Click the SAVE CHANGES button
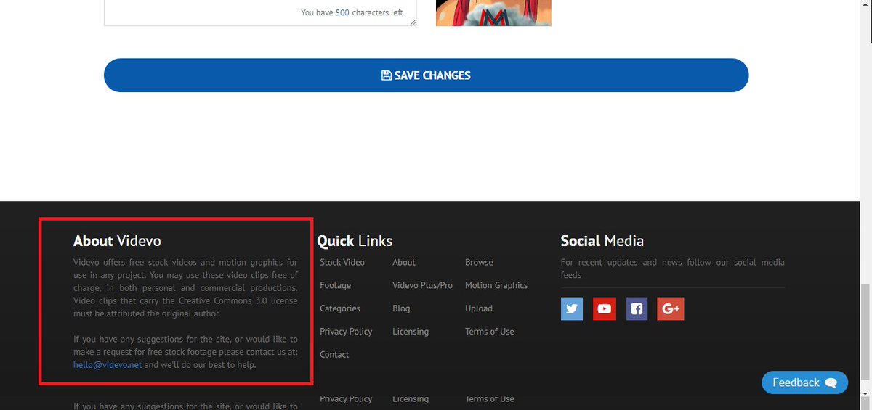The image size is (872, 410). (x=426, y=75)
